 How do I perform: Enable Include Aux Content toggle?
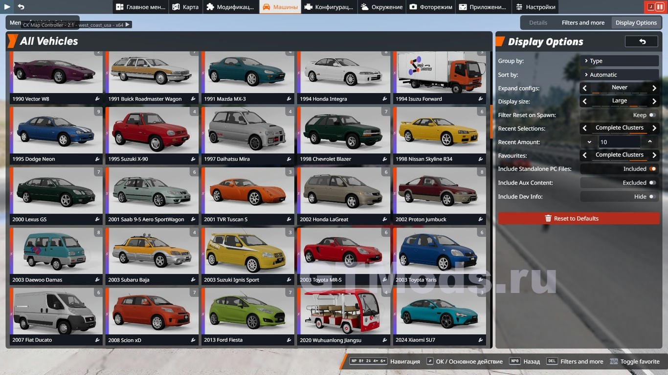coord(652,183)
